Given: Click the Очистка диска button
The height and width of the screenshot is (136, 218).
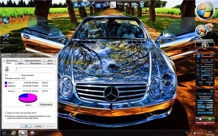Looking at the screenshot, I should coord(46,104).
